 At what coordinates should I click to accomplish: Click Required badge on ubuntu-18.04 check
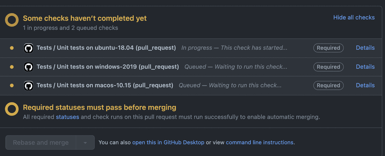[x=328, y=48]
